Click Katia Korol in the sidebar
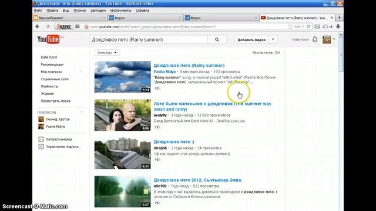Screen dimensions: 376x211 [49, 57]
